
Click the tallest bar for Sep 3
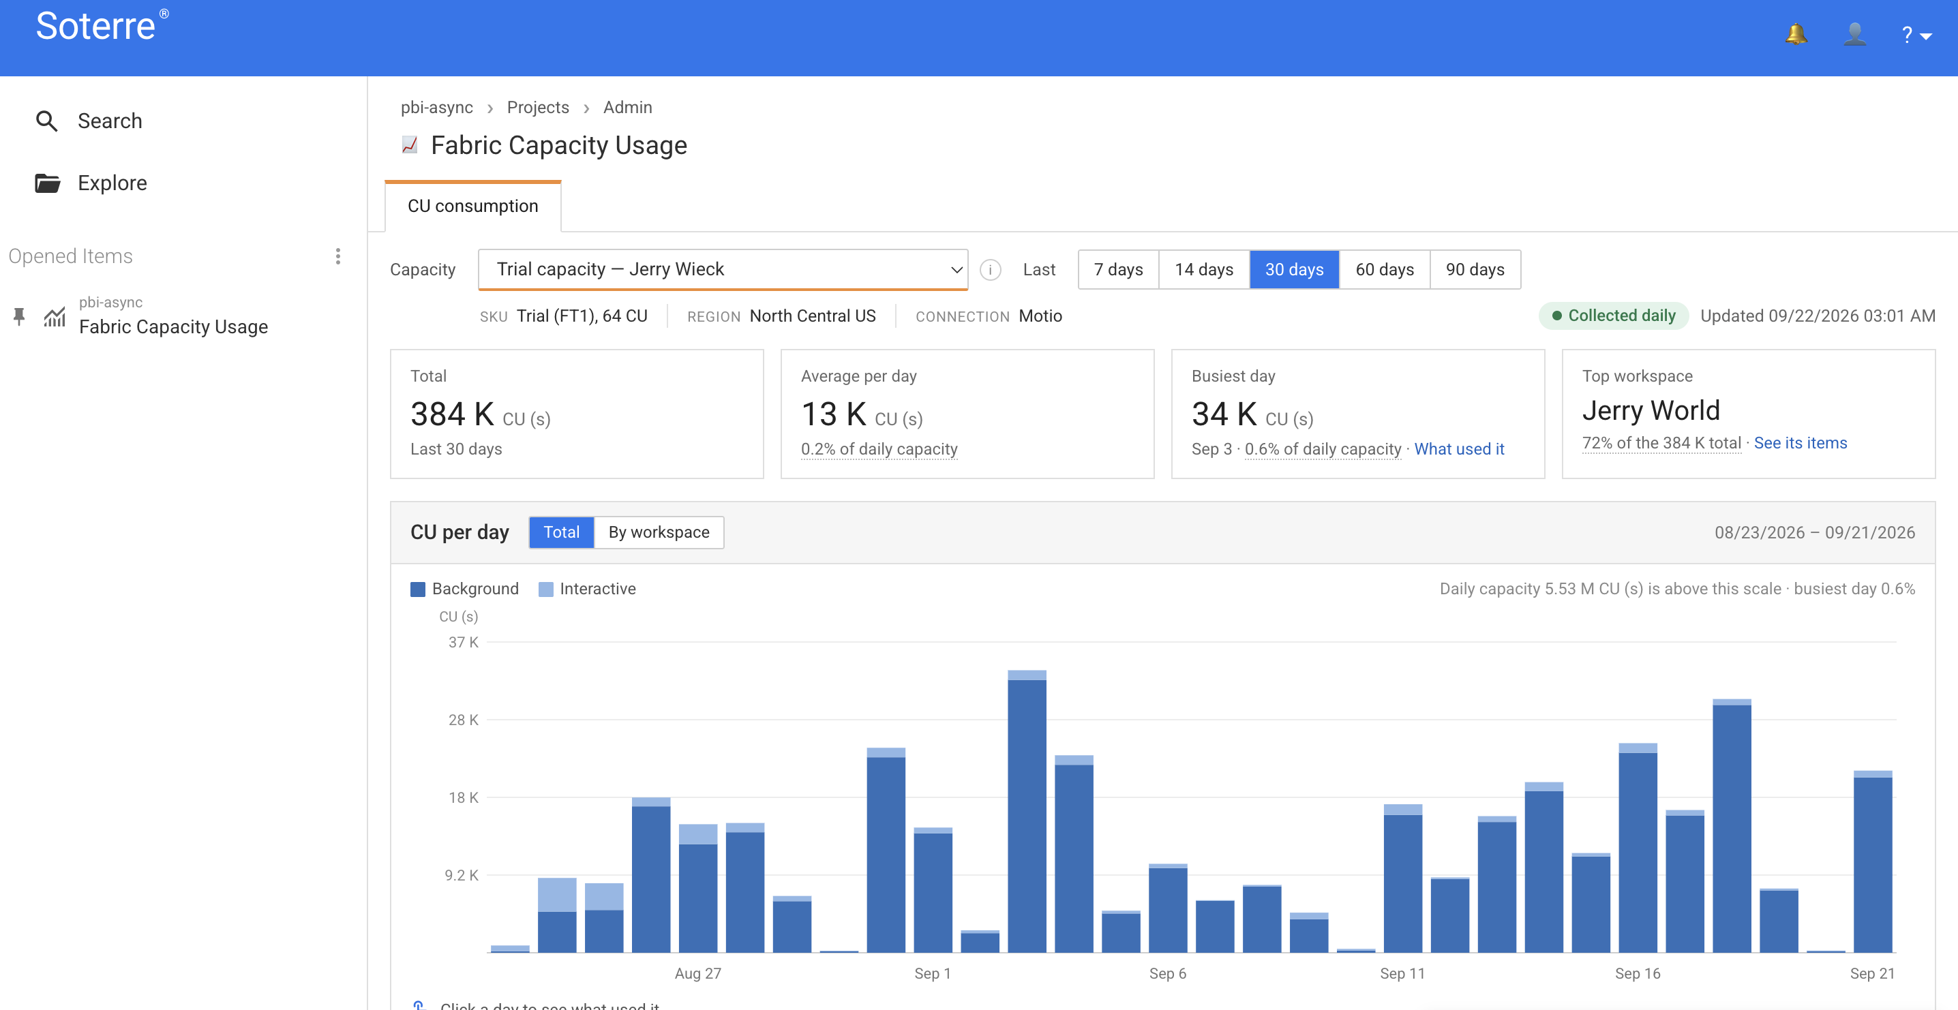[x=1027, y=811]
